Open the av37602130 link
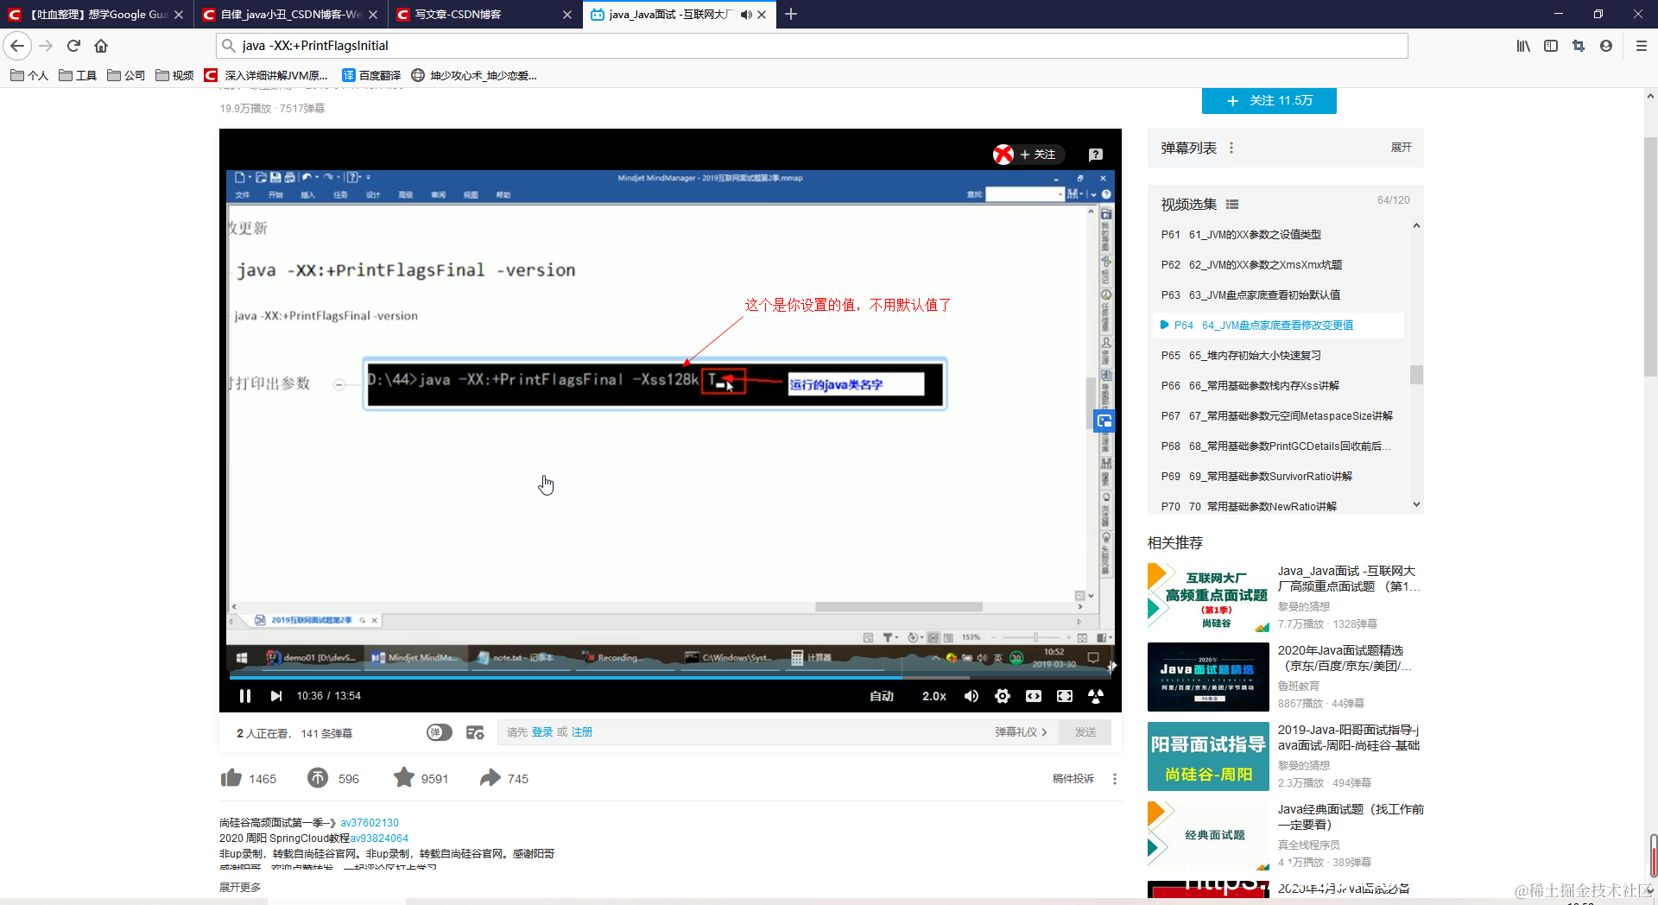 pos(370,823)
